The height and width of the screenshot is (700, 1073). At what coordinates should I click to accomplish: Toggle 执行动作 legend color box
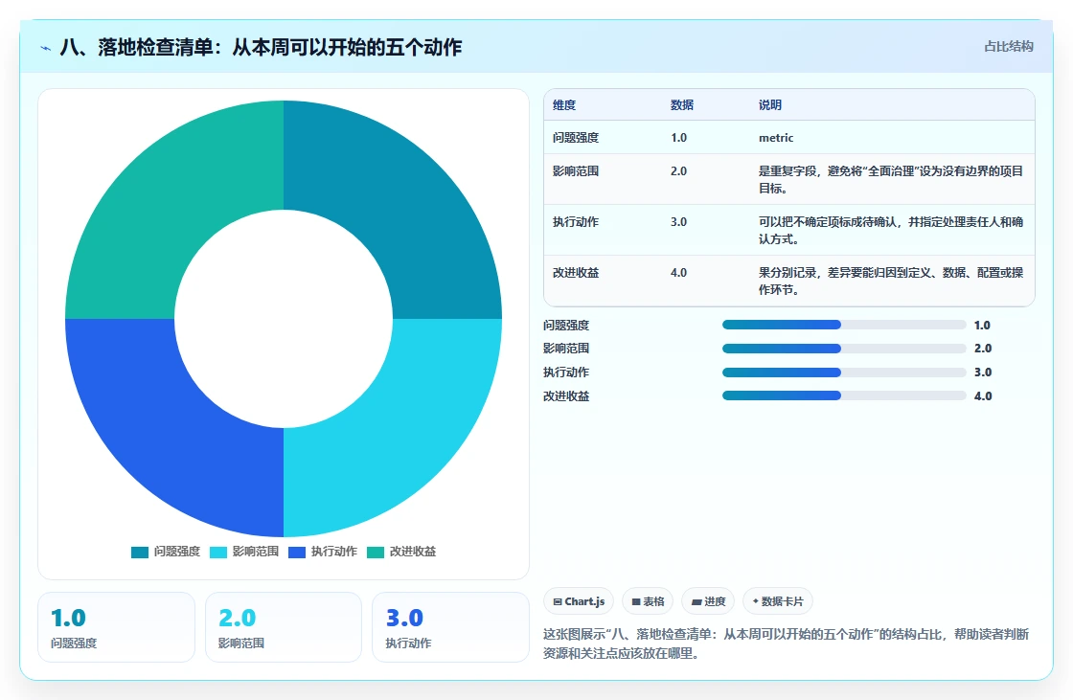tap(297, 553)
